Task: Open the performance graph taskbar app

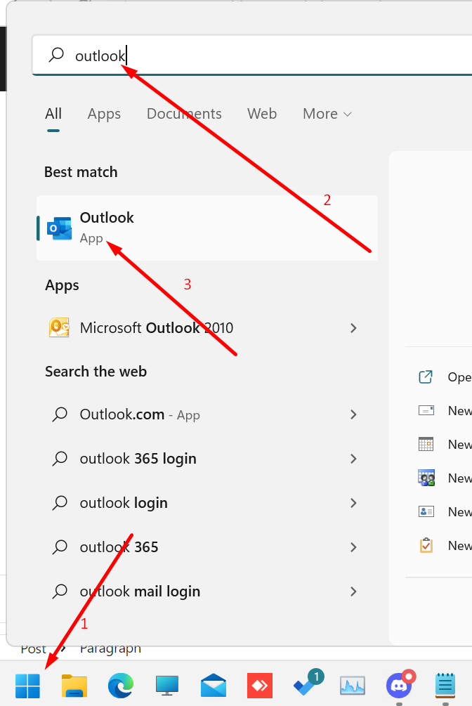Action: click(x=353, y=686)
